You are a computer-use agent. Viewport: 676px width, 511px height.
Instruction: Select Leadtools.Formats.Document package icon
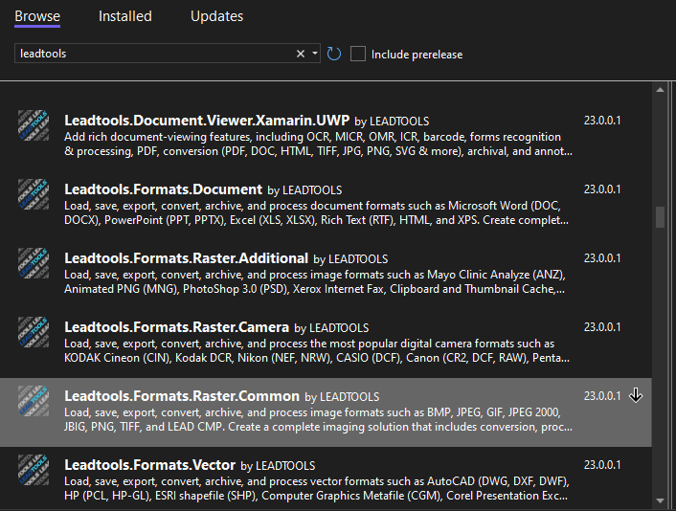point(34,194)
